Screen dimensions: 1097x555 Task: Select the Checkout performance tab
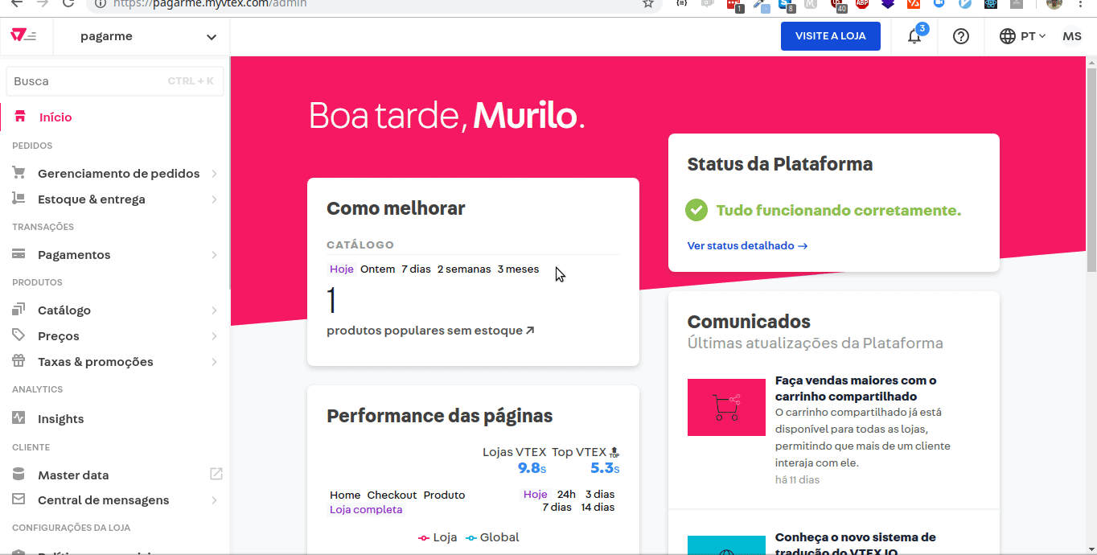tap(392, 495)
